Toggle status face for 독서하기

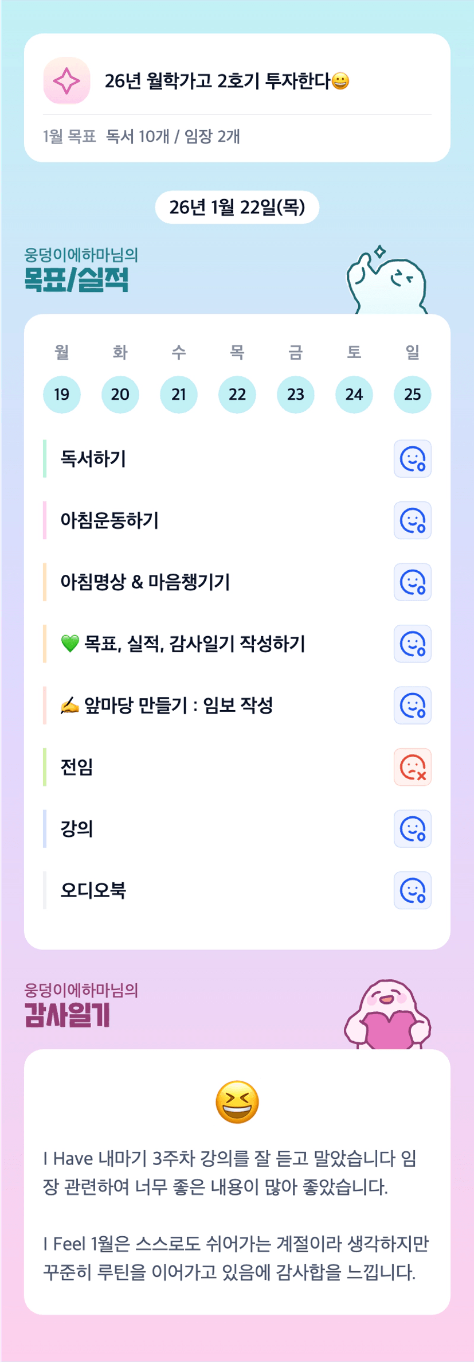(412, 459)
